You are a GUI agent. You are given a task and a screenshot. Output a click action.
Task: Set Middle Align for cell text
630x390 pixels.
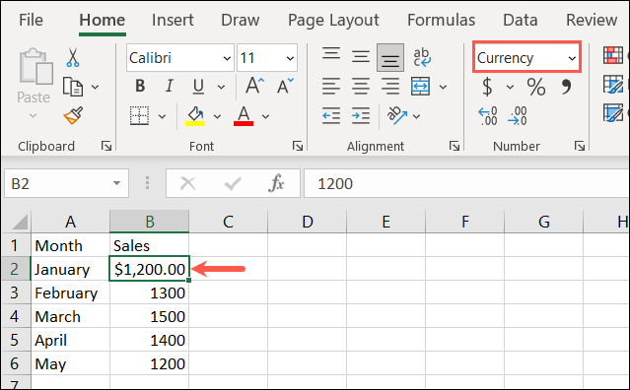point(361,56)
